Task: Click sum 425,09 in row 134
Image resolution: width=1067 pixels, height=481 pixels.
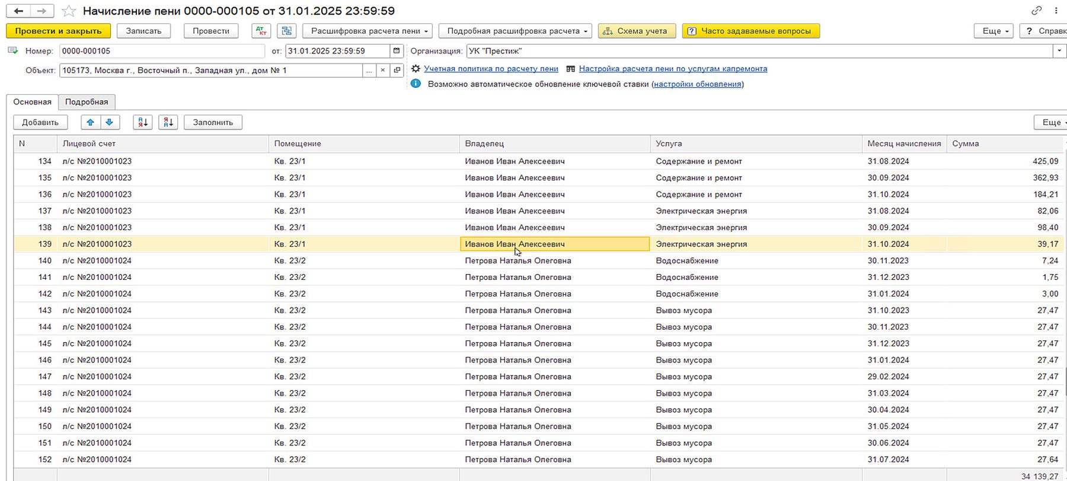Action: tap(1045, 161)
